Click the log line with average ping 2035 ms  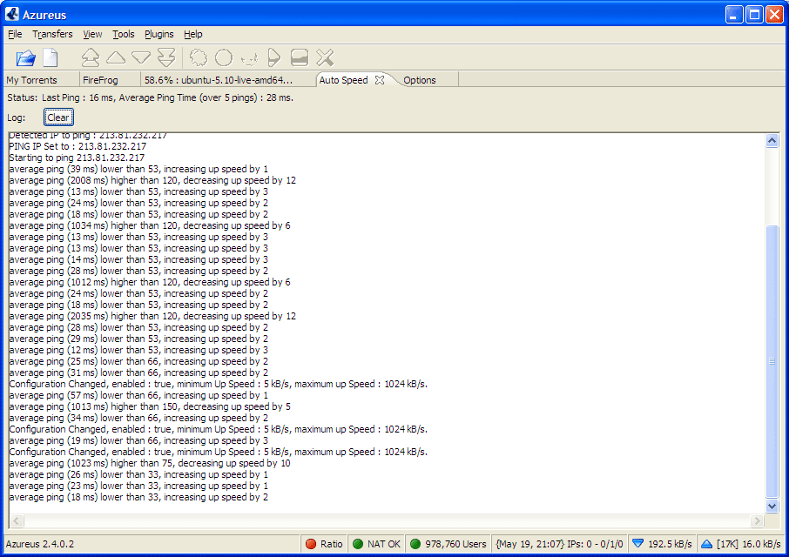click(x=153, y=316)
